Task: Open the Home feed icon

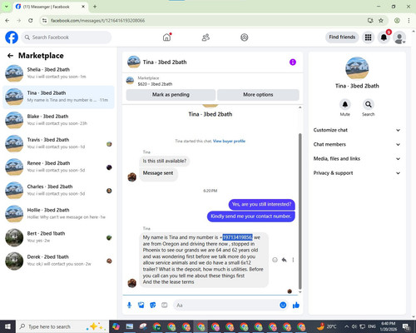Action: [167, 37]
